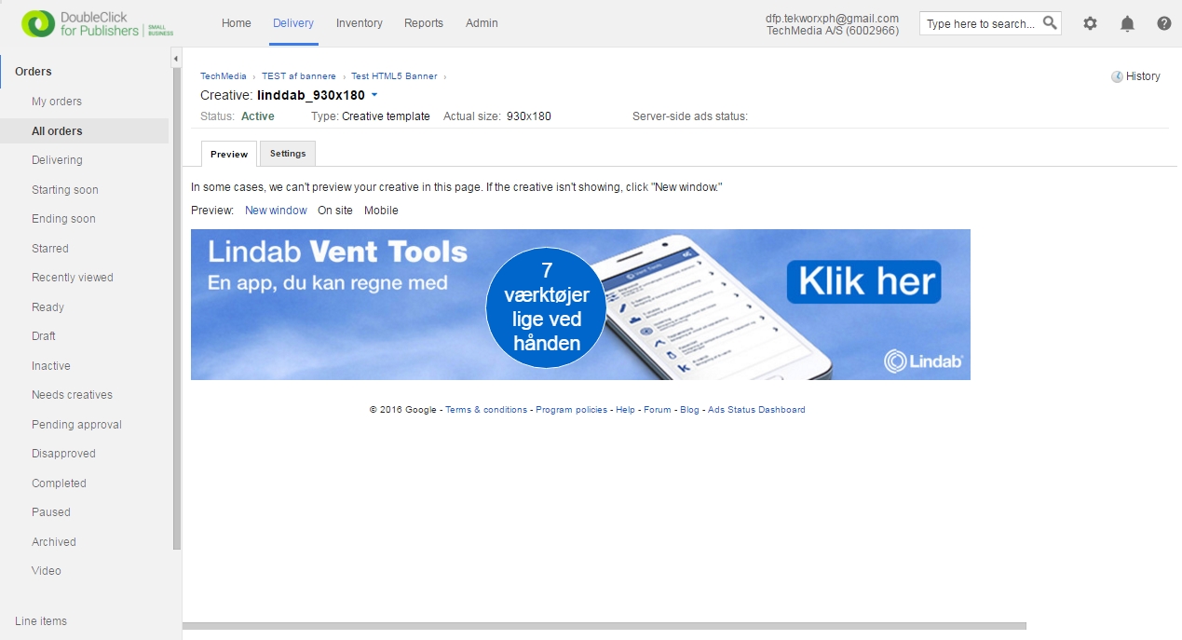Collapse the left sidebar panel arrow
1182x640 pixels.
click(176, 59)
